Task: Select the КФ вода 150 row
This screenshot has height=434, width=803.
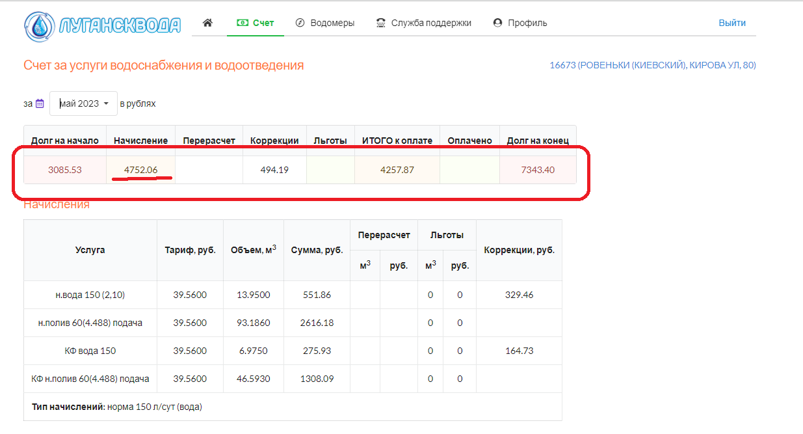Action: coord(293,351)
